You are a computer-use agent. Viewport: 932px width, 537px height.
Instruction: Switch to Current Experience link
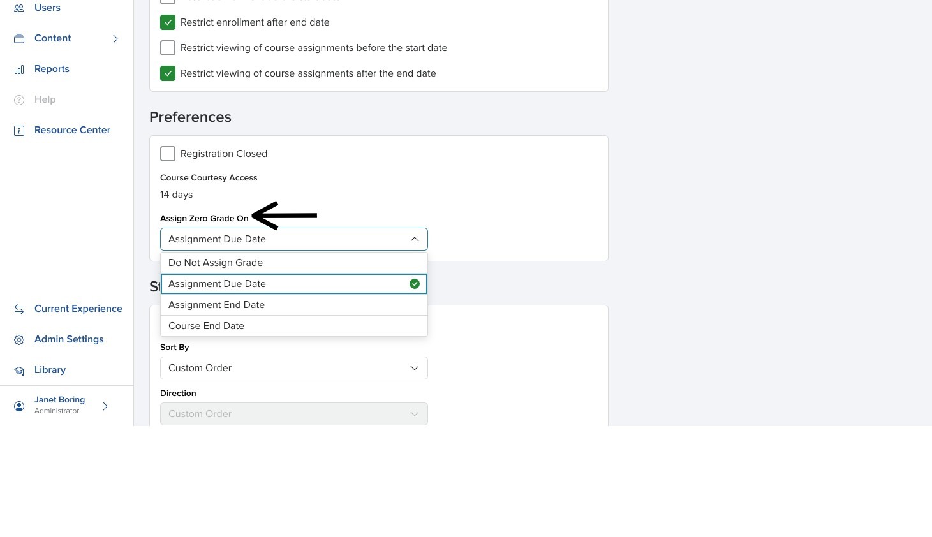tap(78, 309)
